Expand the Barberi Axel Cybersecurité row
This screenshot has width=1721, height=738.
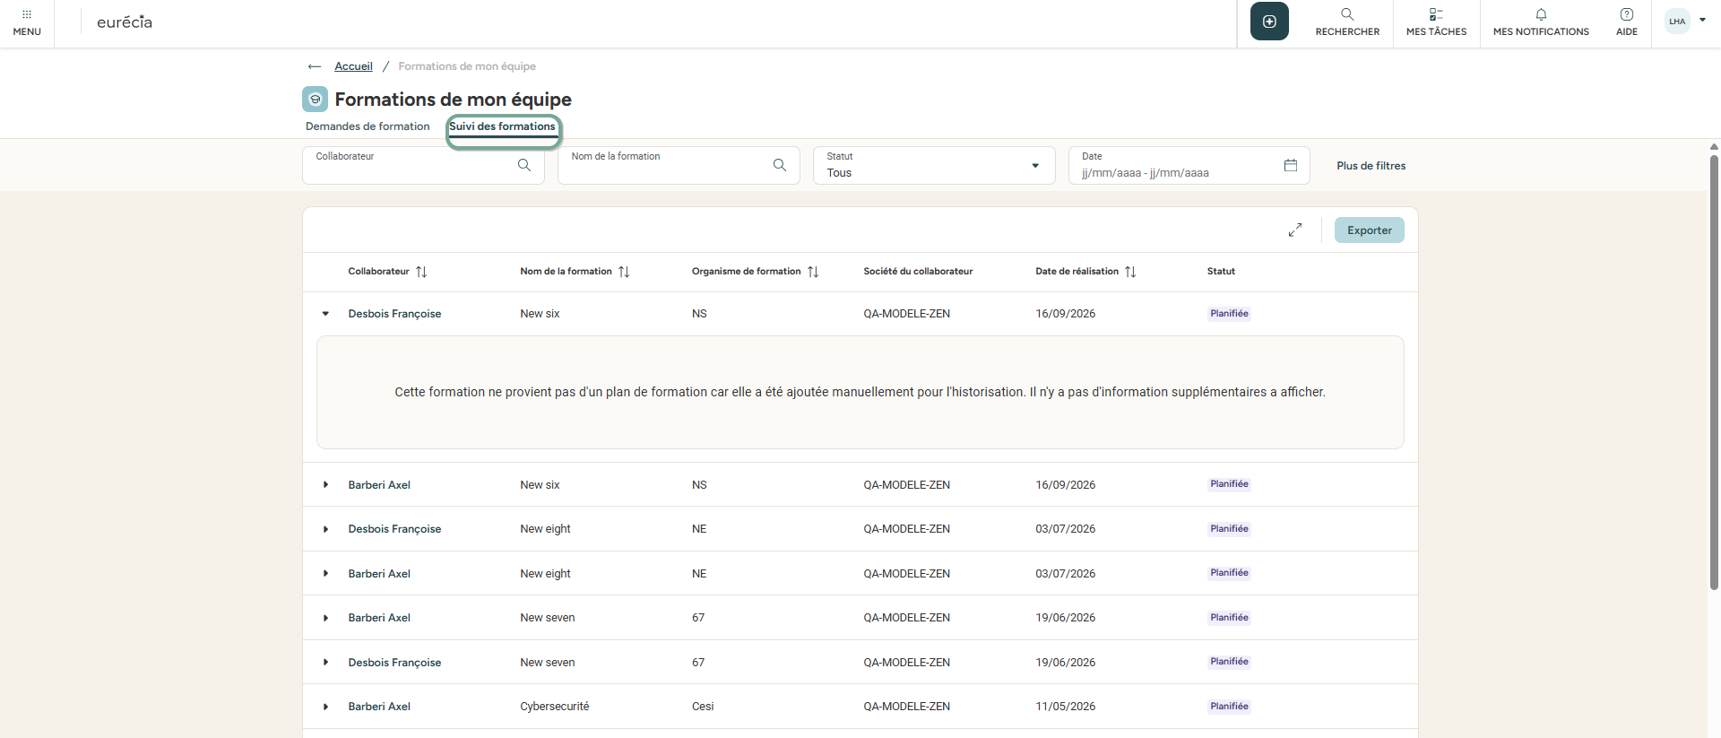325,707
